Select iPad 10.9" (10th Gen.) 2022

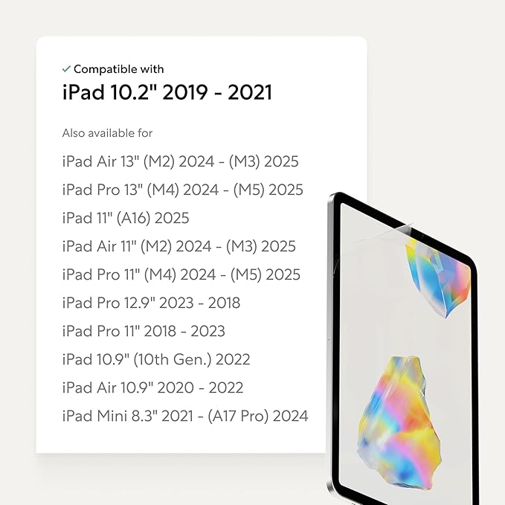pos(156,359)
